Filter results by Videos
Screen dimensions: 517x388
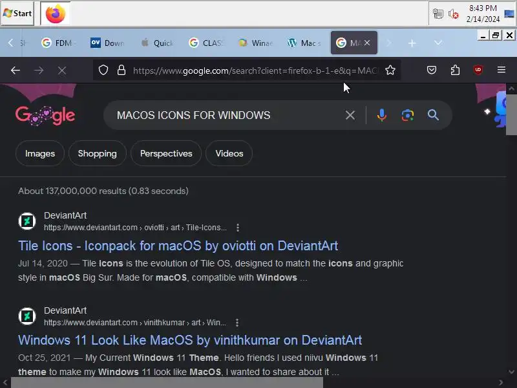pyautogui.click(x=229, y=153)
